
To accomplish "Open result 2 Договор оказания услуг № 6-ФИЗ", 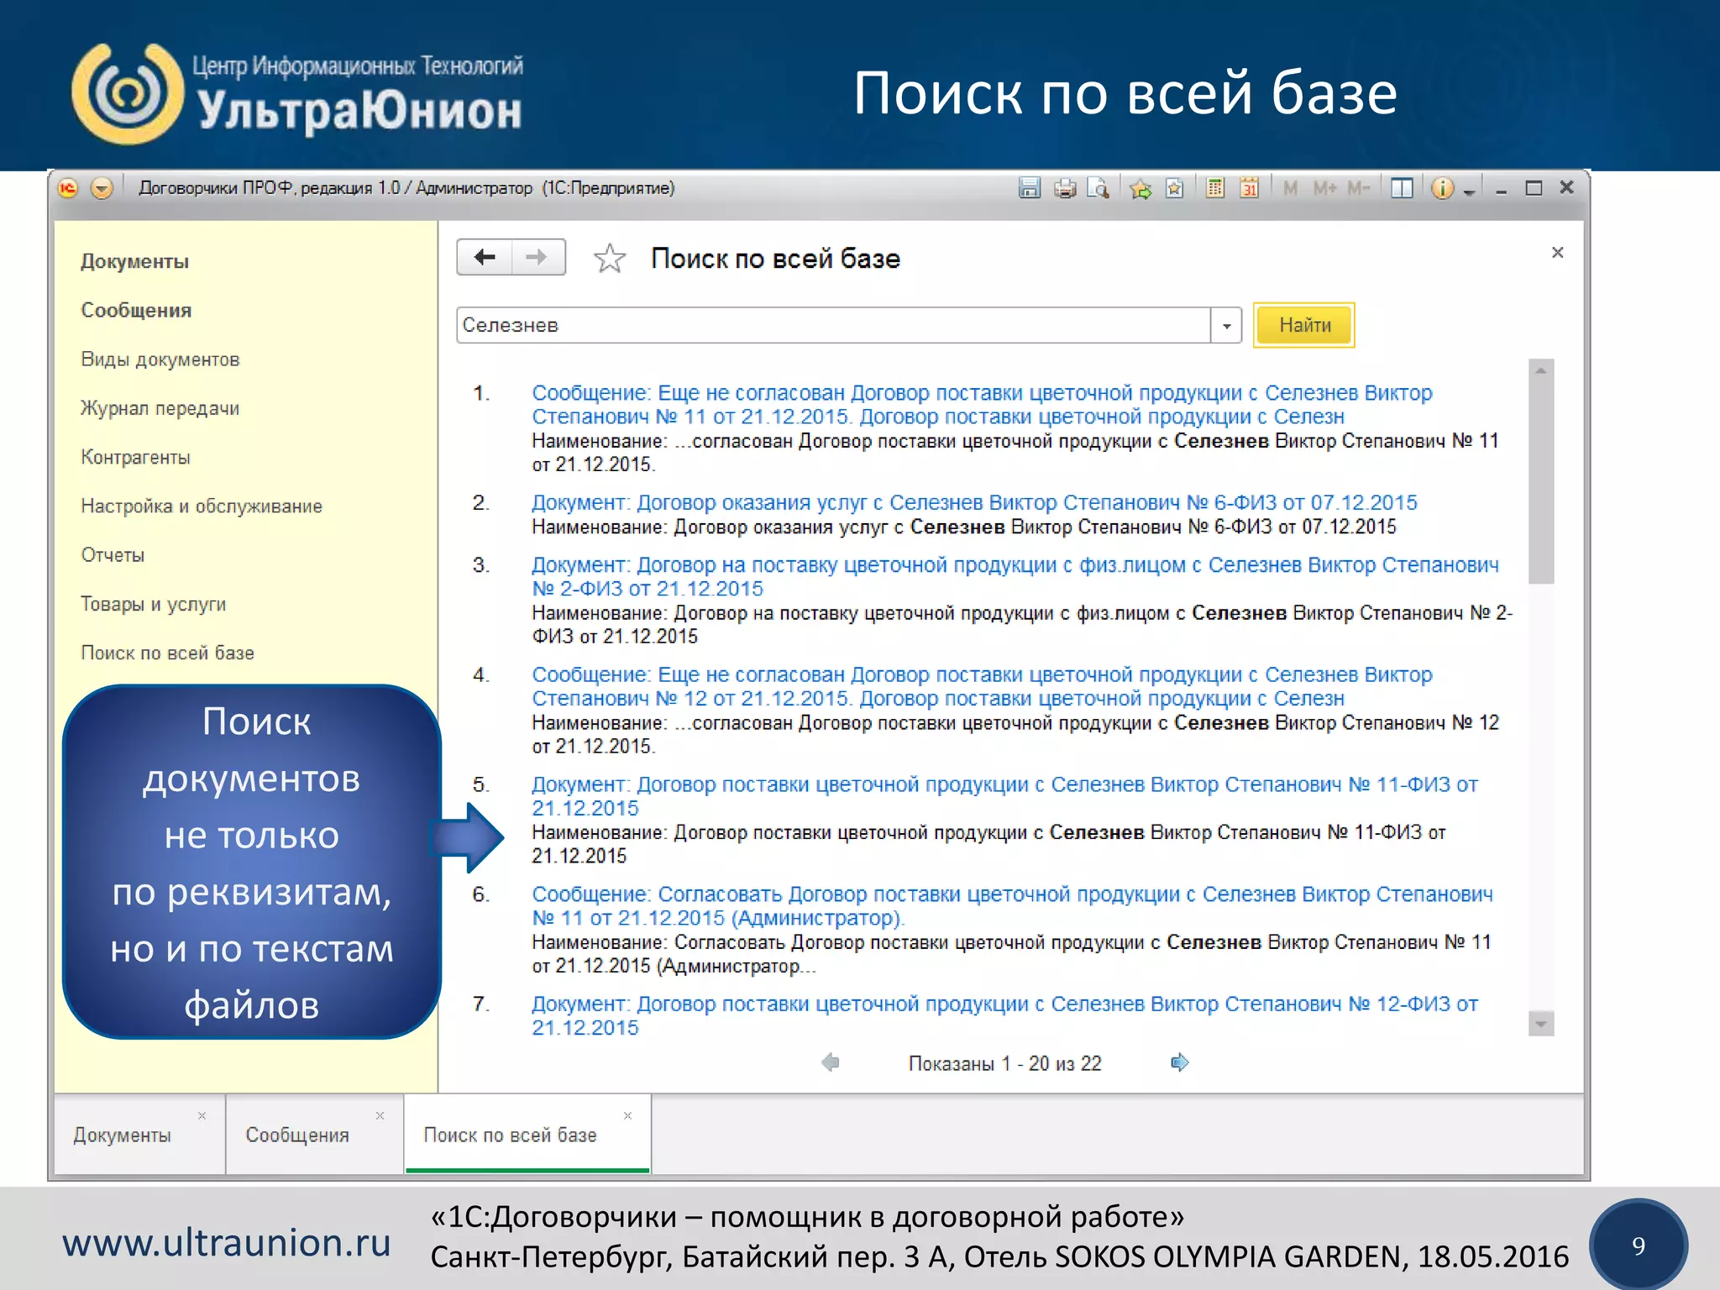I will (974, 502).
